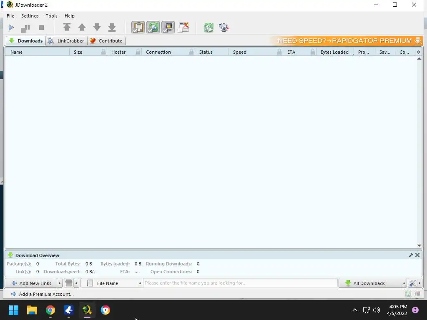Sort by the Bytes Loaded column header
Image resolution: width=427 pixels, height=320 pixels.
pyautogui.click(x=334, y=52)
